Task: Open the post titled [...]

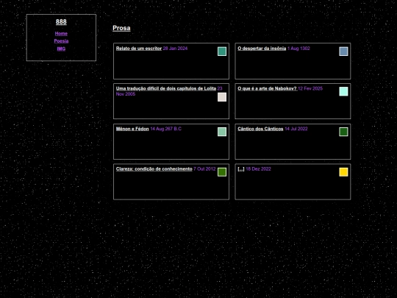Action: tap(241, 168)
